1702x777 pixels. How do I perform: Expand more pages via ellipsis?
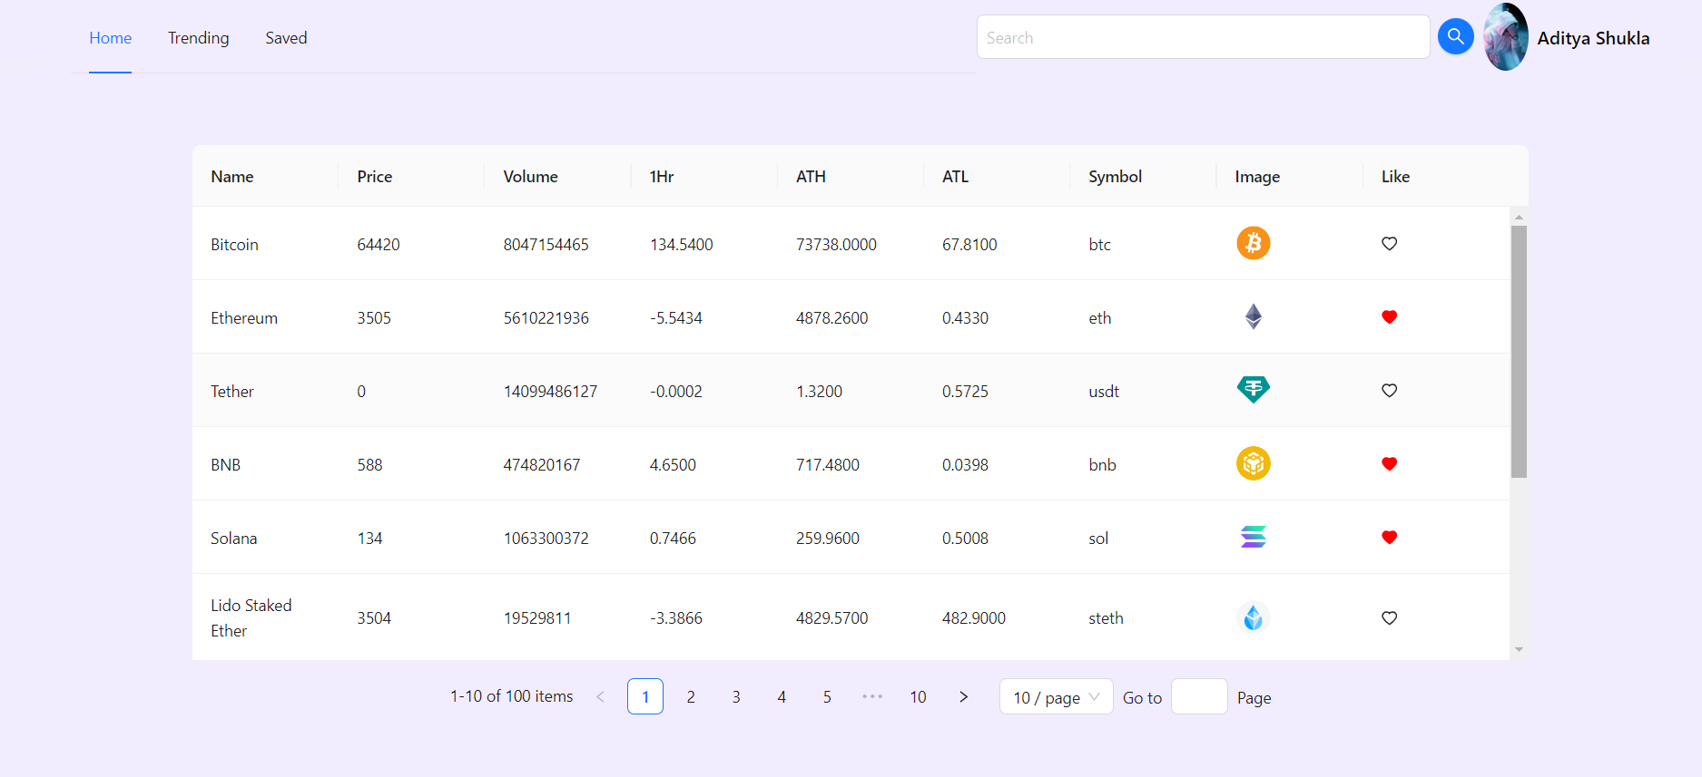point(872,696)
